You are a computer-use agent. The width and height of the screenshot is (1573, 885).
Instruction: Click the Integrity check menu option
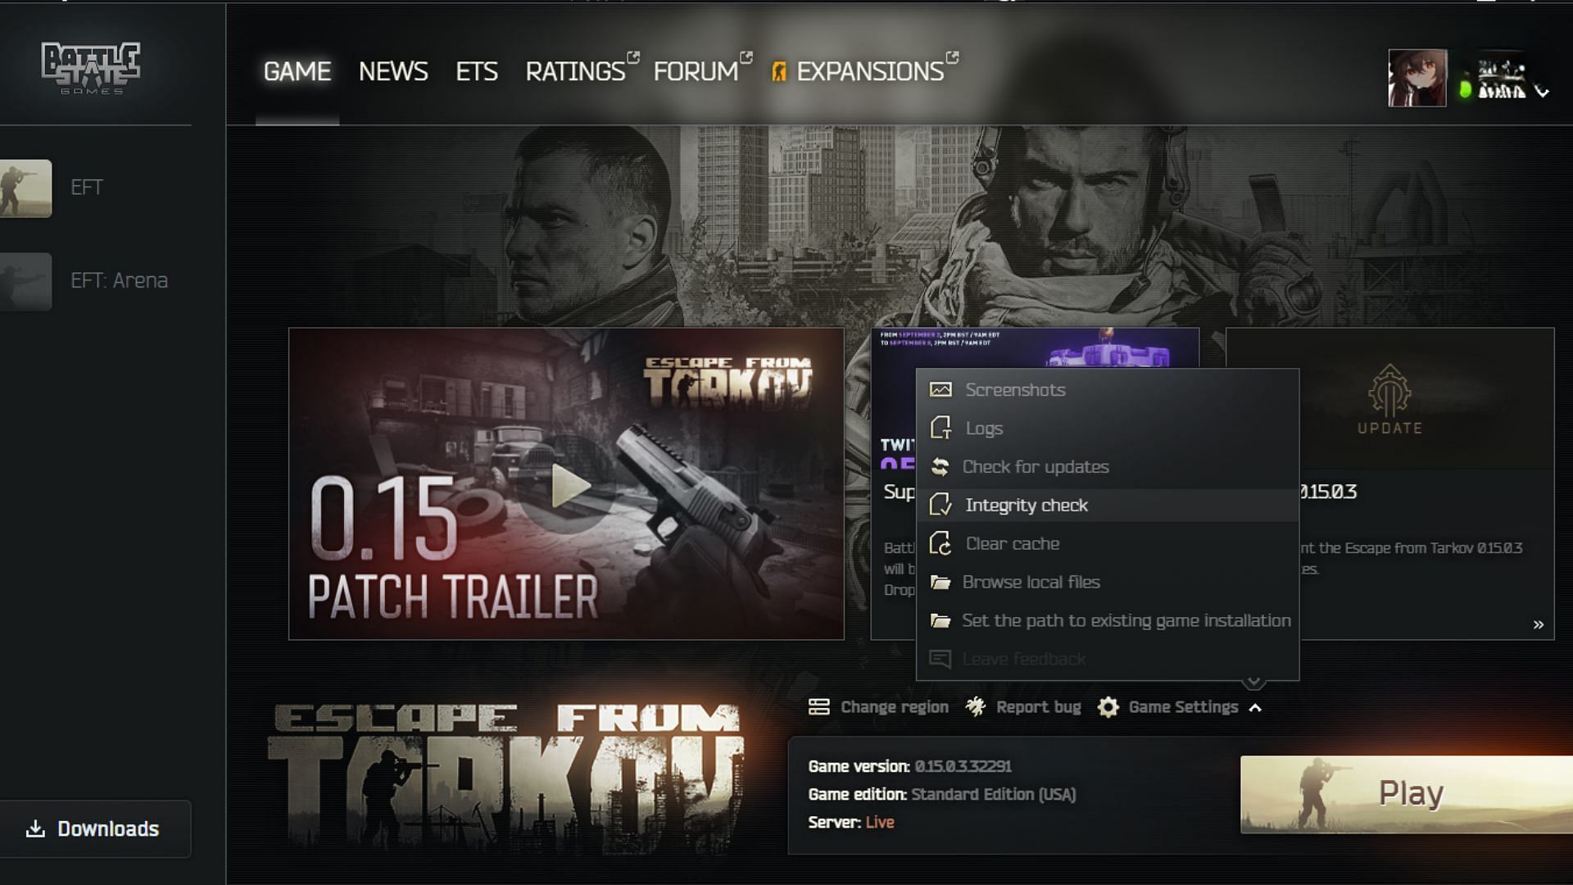click(x=1027, y=505)
